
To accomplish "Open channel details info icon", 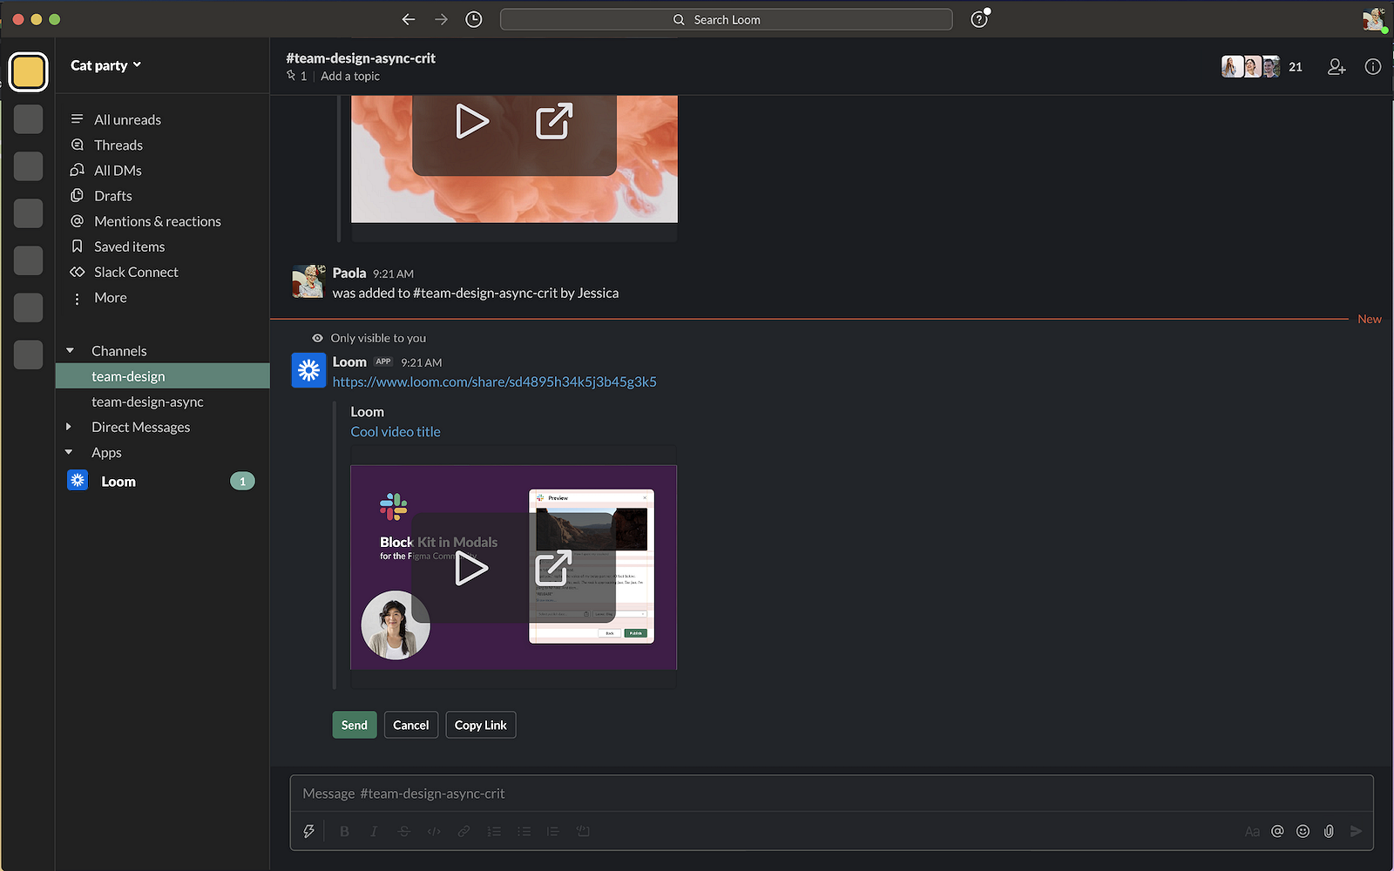I will pyautogui.click(x=1372, y=67).
